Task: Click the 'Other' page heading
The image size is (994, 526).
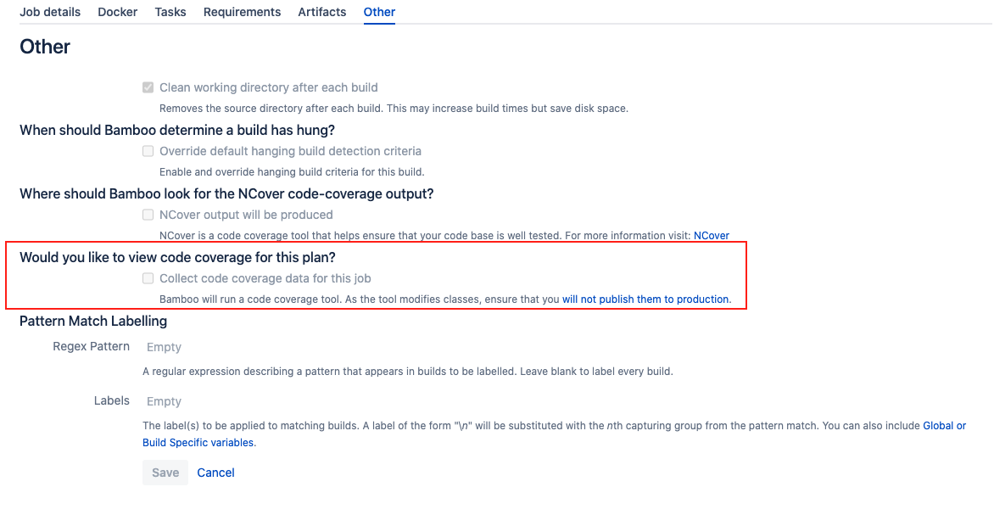Action: coord(45,47)
